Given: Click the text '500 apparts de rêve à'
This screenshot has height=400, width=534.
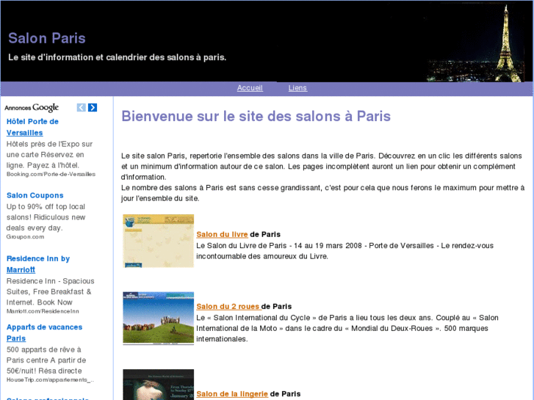Looking at the screenshot, I should tap(43, 349).
